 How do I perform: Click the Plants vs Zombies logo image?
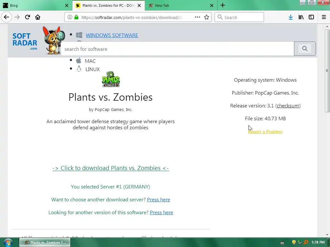(111, 79)
